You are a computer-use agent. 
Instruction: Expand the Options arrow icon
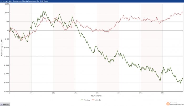(1, 104)
